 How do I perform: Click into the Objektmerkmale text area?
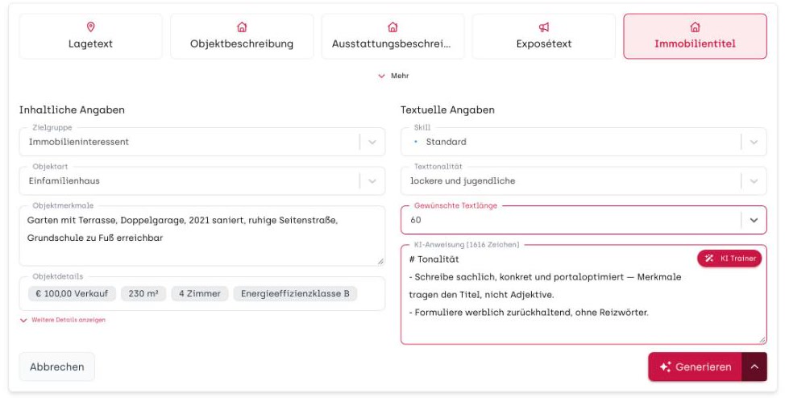(202, 236)
